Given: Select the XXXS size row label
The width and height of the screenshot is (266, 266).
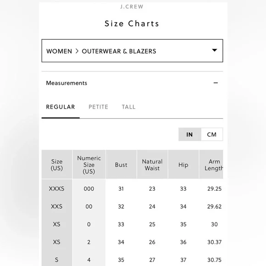Looking at the screenshot, I should [56, 188].
